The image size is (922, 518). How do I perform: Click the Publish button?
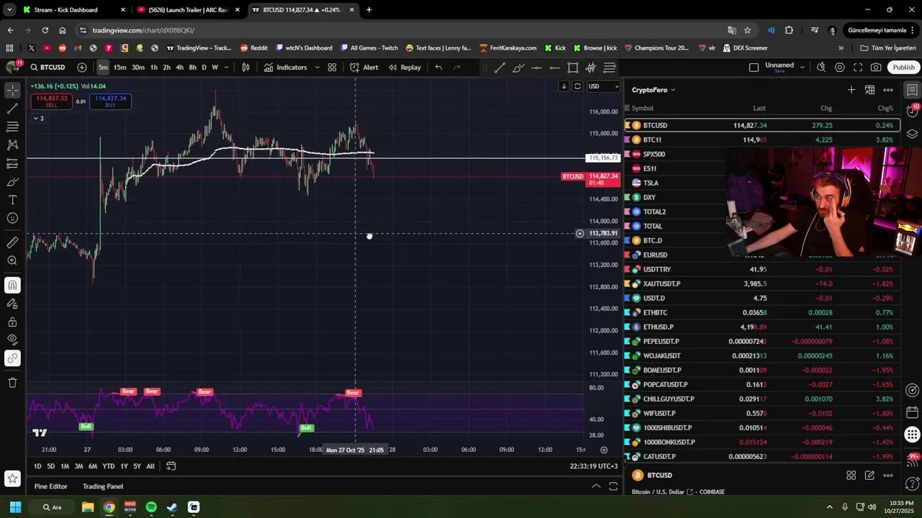coord(903,67)
